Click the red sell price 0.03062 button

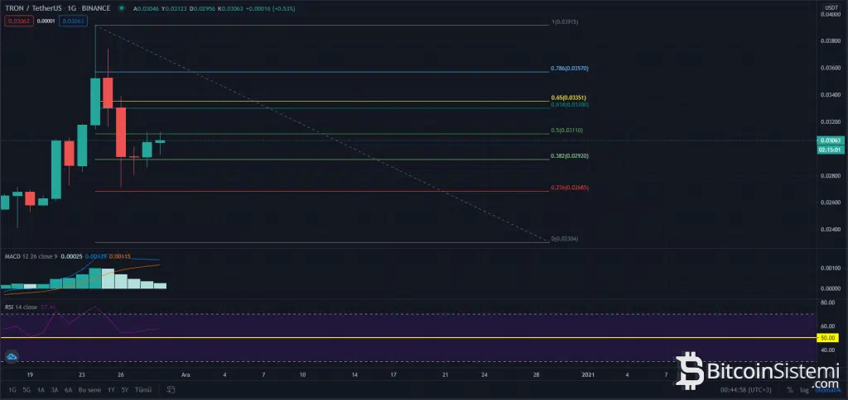pyautogui.click(x=17, y=20)
